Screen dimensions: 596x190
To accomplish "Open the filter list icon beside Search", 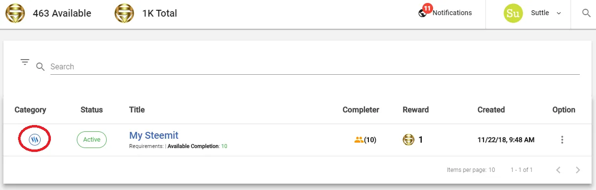I will click(x=25, y=62).
